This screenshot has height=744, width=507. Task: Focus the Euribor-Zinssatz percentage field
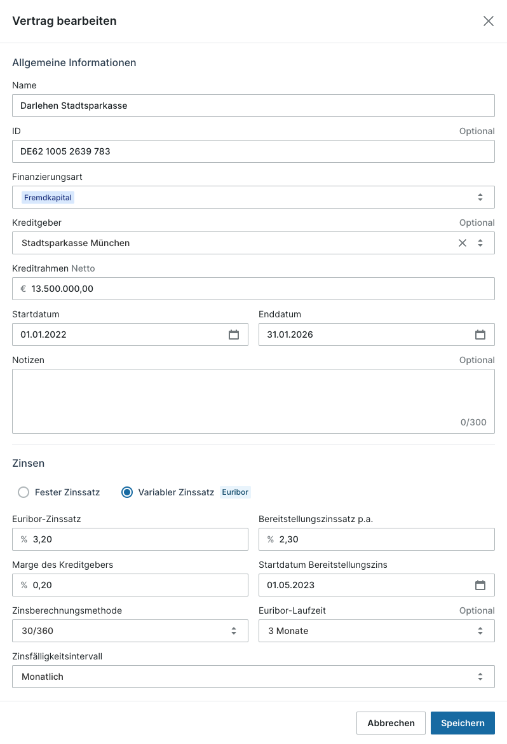[x=130, y=539]
